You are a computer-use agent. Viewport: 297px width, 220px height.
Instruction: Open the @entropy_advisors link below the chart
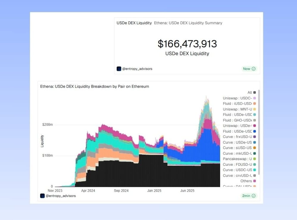pos(60,196)
